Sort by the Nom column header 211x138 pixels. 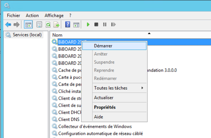[57, 35]
